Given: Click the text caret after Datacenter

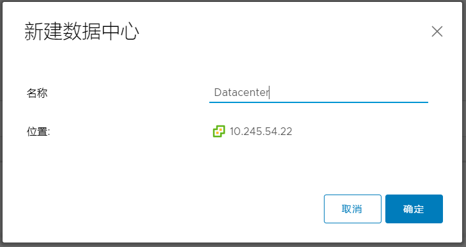Looking at the screenshot, I should [269, 92].
